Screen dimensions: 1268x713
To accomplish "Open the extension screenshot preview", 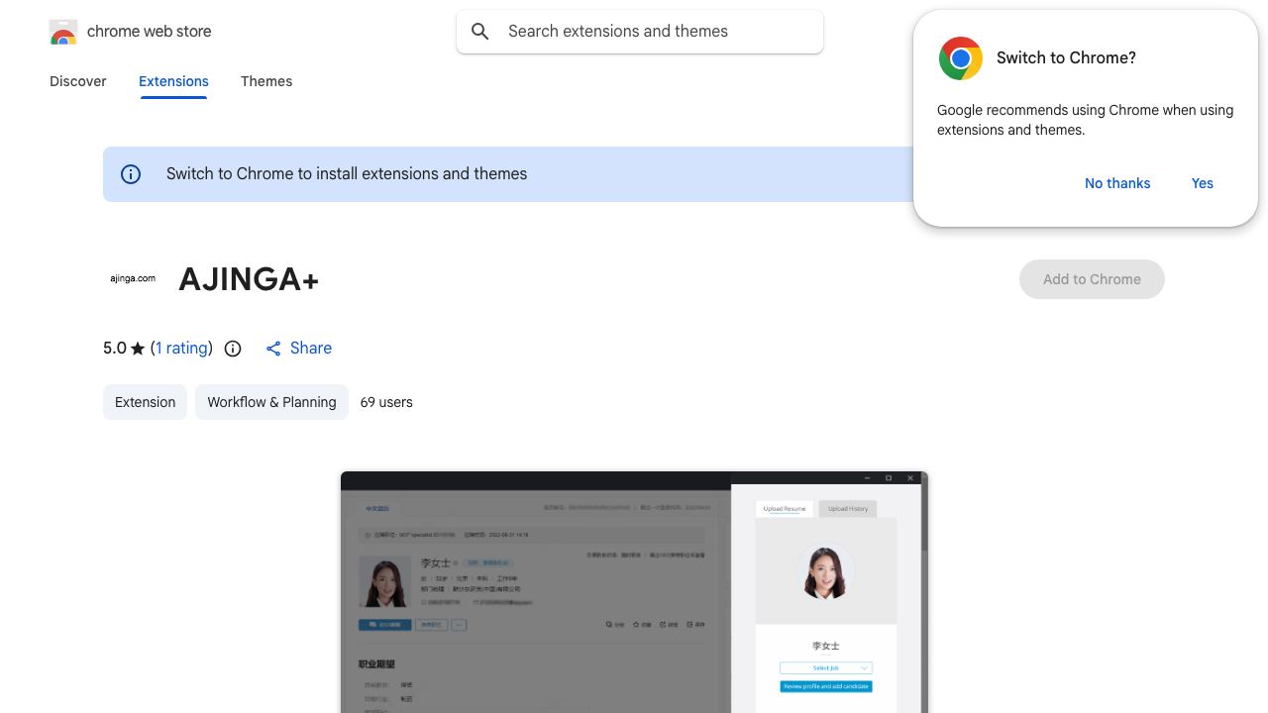I will coord(634,592).
